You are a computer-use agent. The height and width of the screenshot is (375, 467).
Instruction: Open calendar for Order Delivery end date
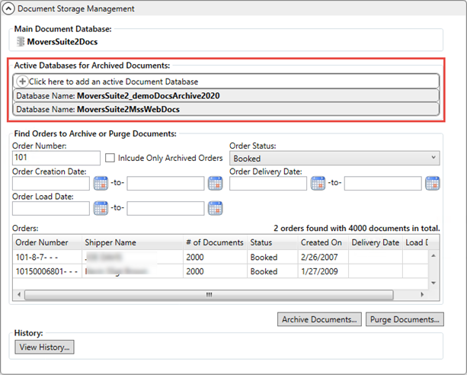coord(433,183)
